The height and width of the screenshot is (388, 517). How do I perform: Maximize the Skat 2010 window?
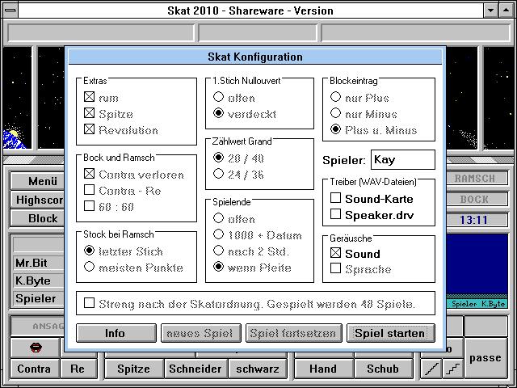[506, 11]
